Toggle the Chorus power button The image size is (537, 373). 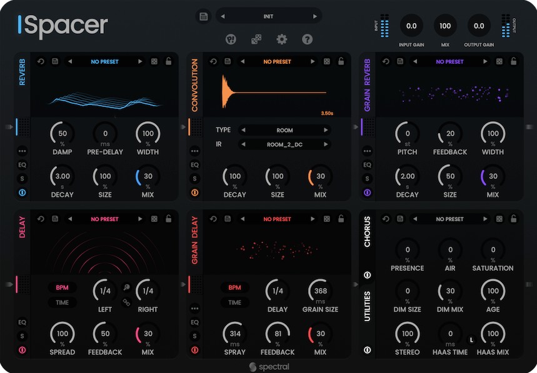coord(367,275)
